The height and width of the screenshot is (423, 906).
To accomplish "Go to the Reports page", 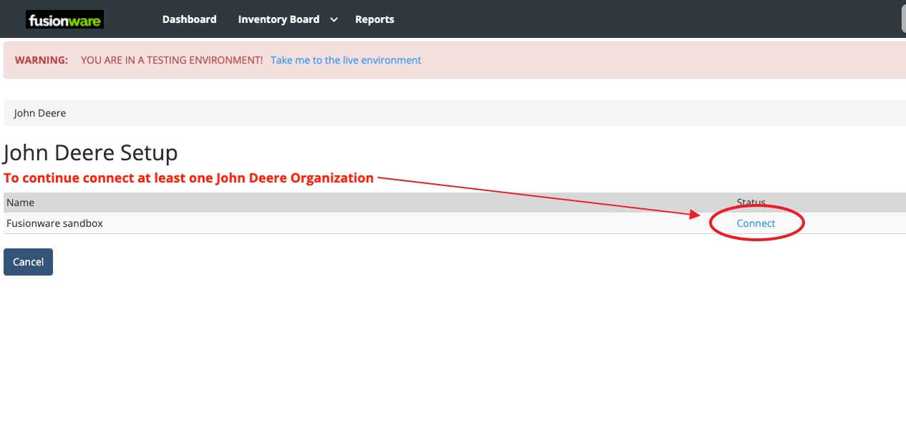I will (x=375, y=19).
